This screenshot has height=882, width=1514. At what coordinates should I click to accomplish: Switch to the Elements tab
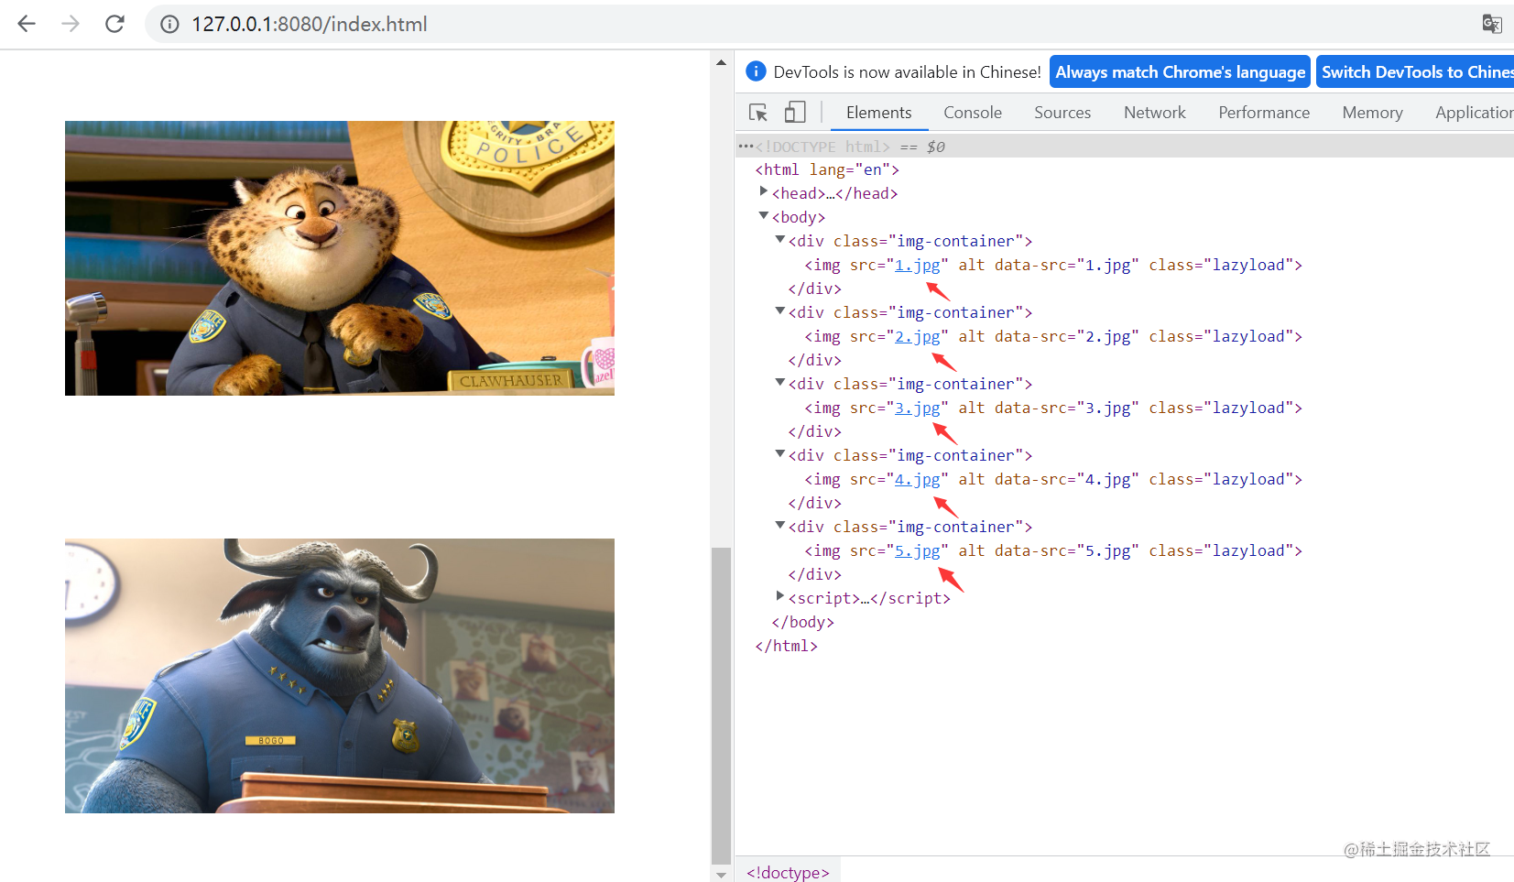pyautogui.click(x=878, y=113)
